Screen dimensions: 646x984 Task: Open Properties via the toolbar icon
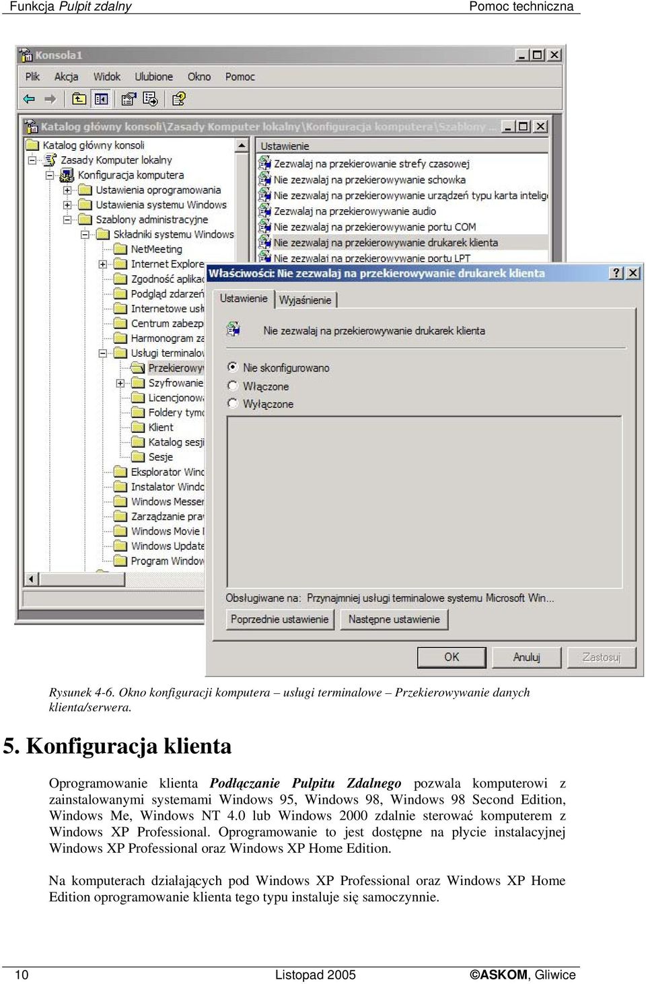click(x=128, y=99)
